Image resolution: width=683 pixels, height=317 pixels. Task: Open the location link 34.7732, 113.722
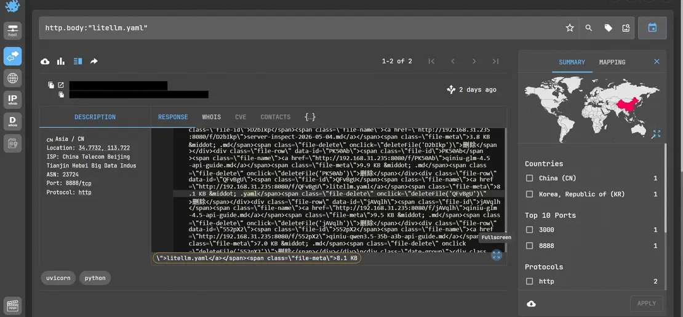(104, 148)
